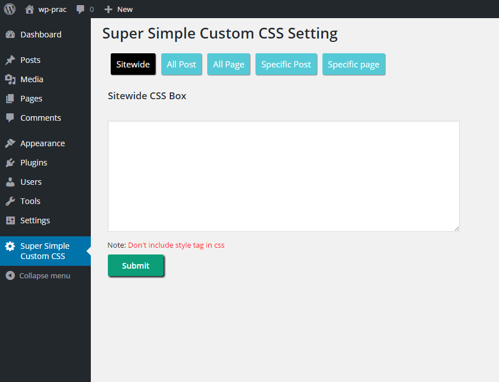Screen dimensions: 499x382
Task: Click the Media icon in sidebar
Action: click(10, 79)
